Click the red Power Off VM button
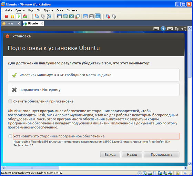Viewport: 193px width, 176px height. (7, 16)
